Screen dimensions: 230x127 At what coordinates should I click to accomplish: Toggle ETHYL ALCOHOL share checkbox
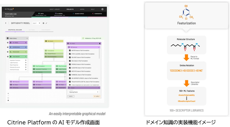click(x=70, y=54)
